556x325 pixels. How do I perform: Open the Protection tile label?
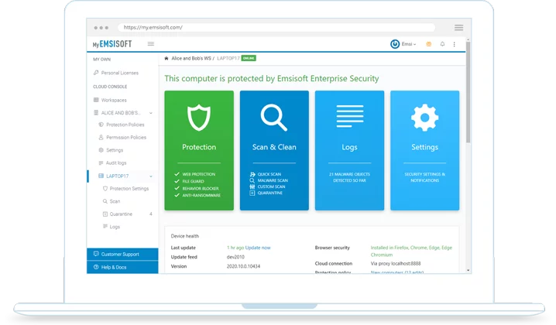199,147
